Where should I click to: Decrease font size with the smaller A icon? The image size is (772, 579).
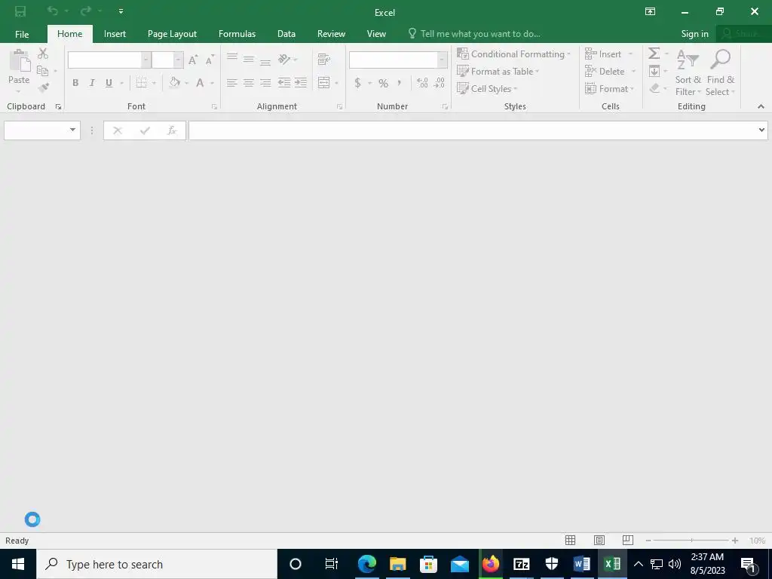[x=210, y=60]
